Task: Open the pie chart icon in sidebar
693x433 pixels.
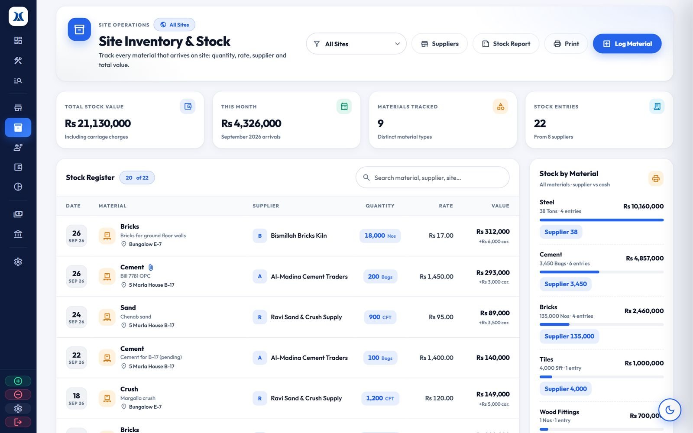Action: [18, 187]
